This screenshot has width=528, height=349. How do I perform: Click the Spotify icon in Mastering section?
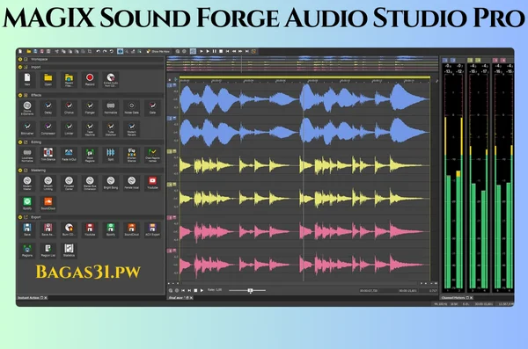[x=27, y=204]
